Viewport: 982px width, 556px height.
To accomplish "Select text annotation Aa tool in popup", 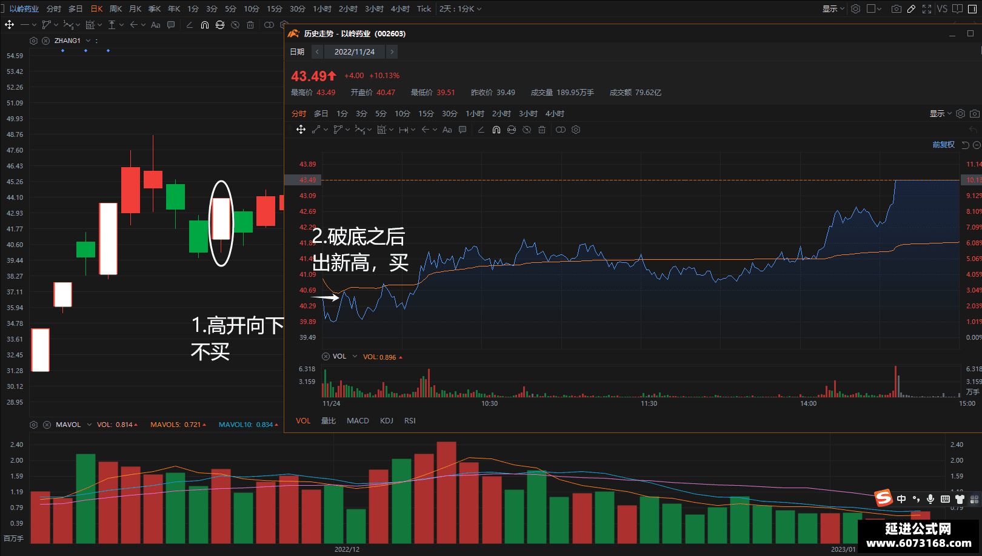I will click(447, 130).
